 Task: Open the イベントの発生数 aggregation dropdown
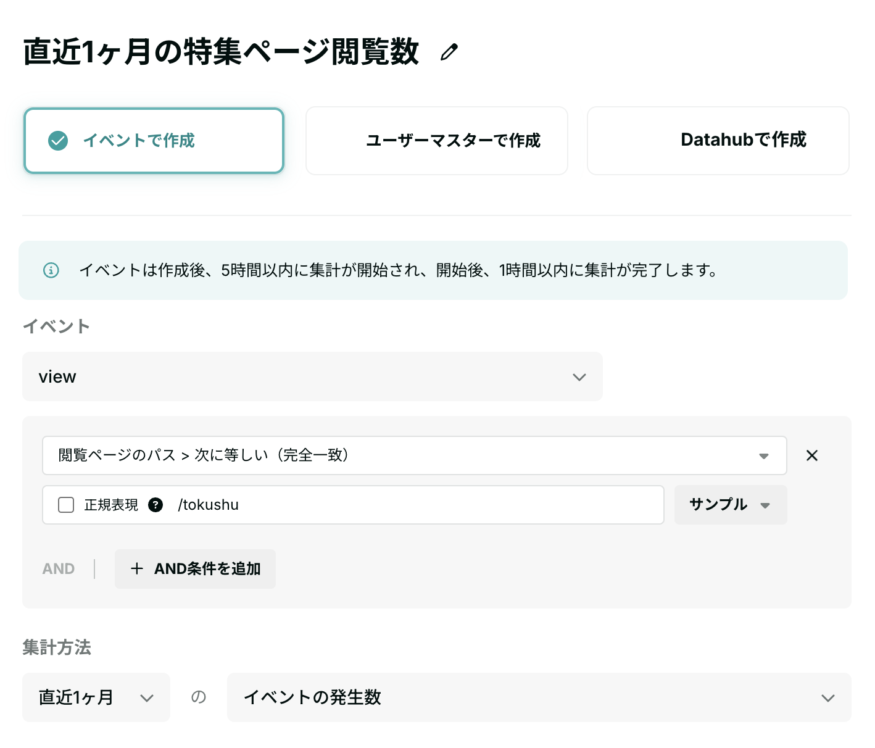[539, 697]
